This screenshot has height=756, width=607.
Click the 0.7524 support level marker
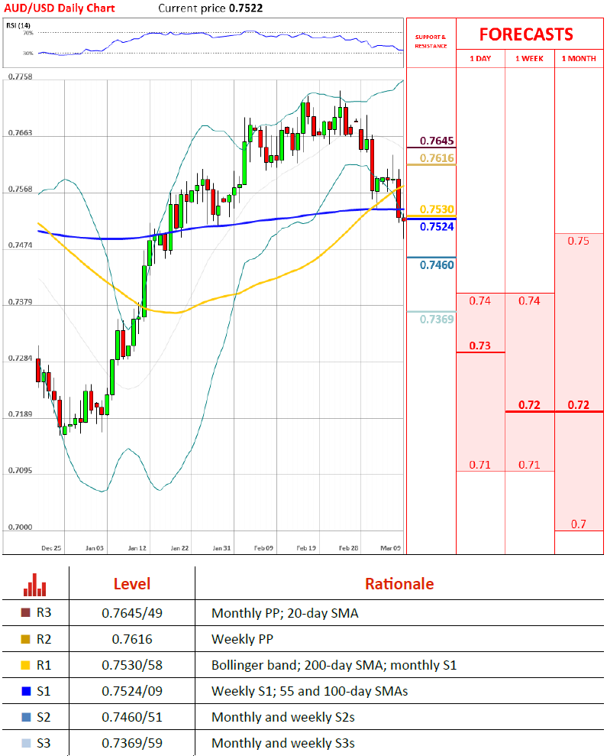[x=437, y=226]
